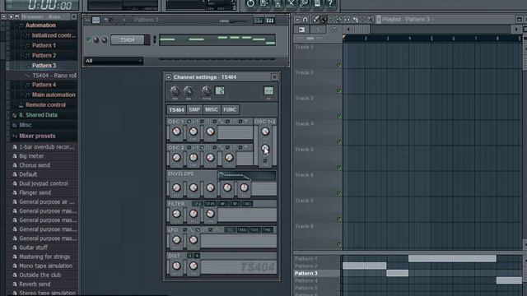Toggle the Track 1 mute LED in Playlist
Viewport: 527px width, 296px height.
pos(338,65)
